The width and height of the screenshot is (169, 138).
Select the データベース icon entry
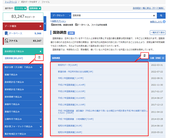[x=6, y=33]
